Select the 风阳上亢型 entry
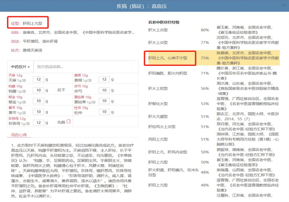The width and height of the screenshot is (289, 202). (x=158, y=140)
